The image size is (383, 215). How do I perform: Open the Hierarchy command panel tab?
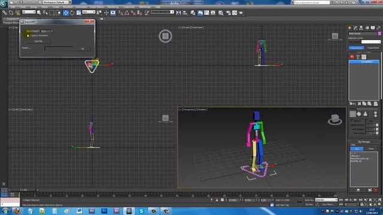[361, 28]
